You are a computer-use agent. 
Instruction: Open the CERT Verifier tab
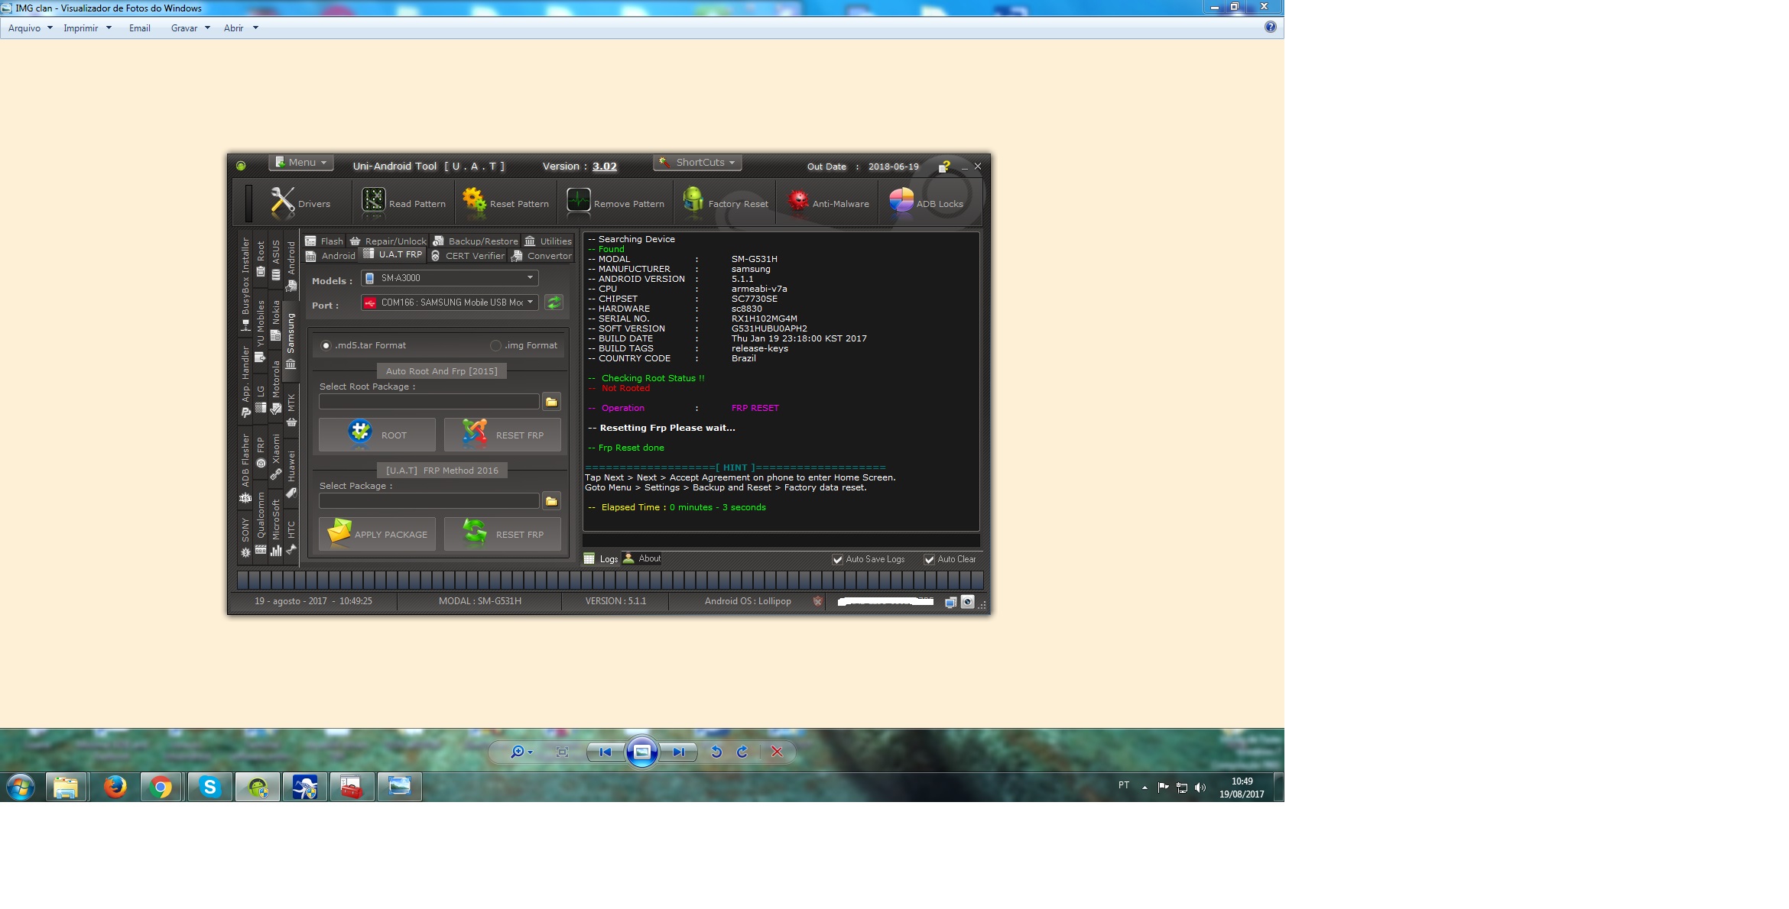(467, 256)
